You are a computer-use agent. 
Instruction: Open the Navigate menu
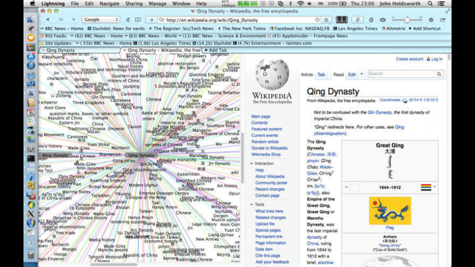(109, 4)
